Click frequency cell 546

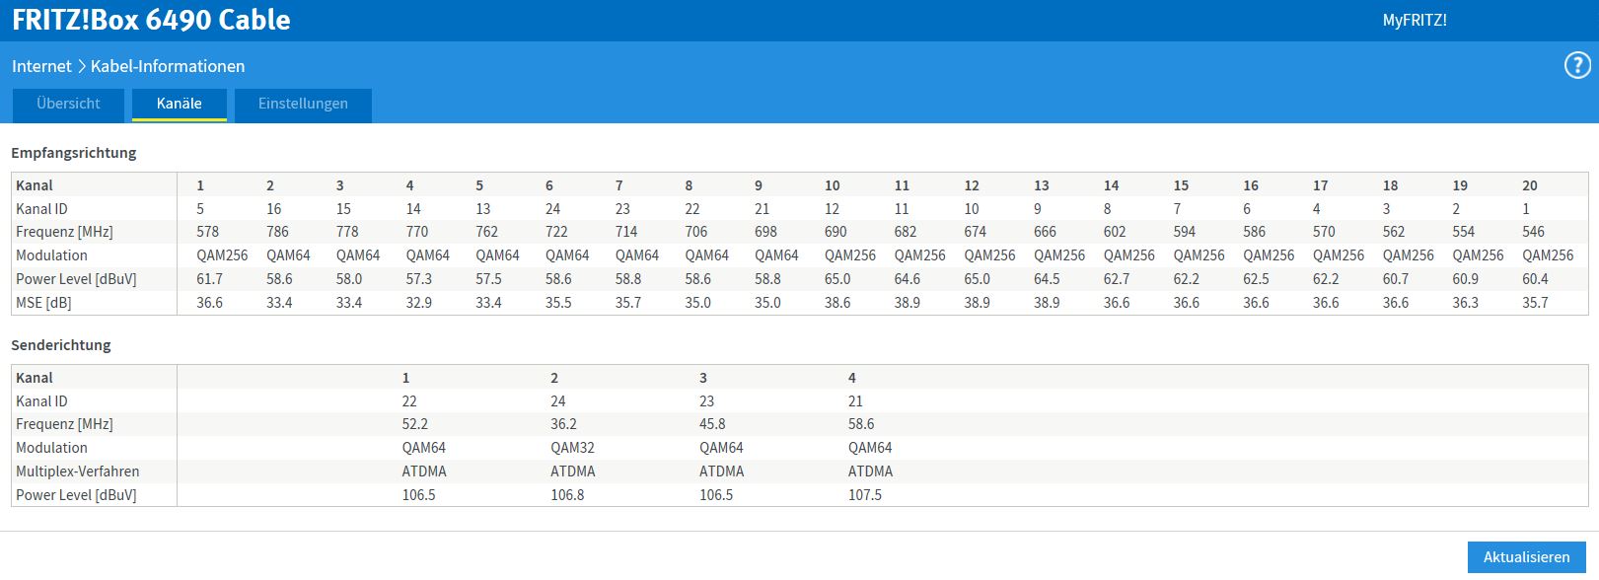[1534, 232]
